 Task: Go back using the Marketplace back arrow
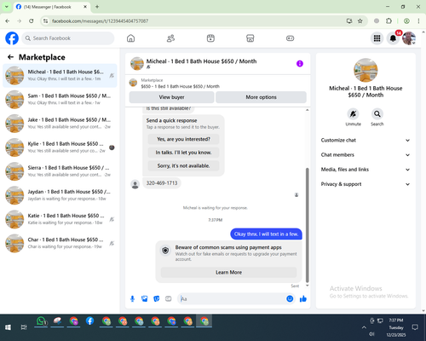click(10, 57)
